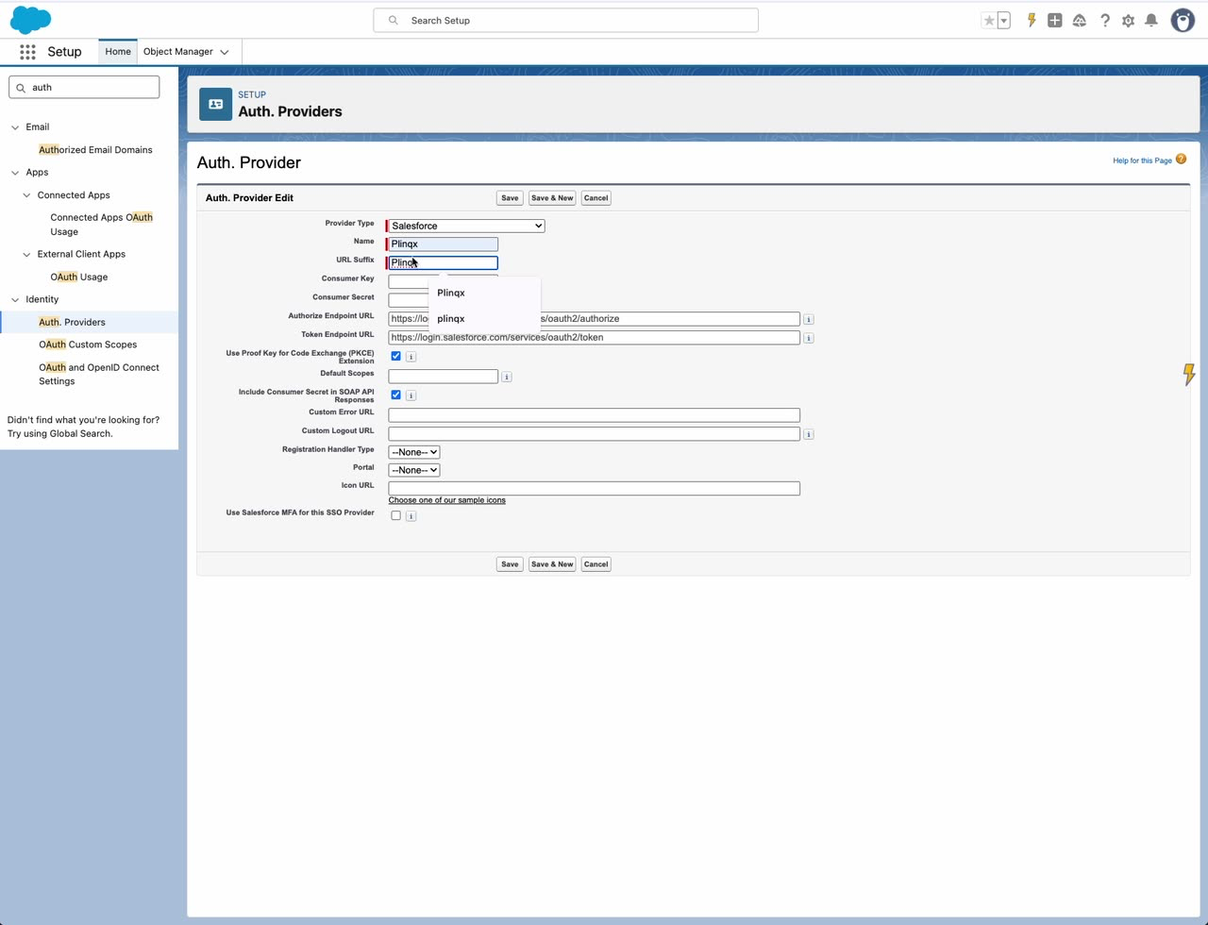
Task: Click the magnifier icon in Search Setup
Action: pos(394,20)
